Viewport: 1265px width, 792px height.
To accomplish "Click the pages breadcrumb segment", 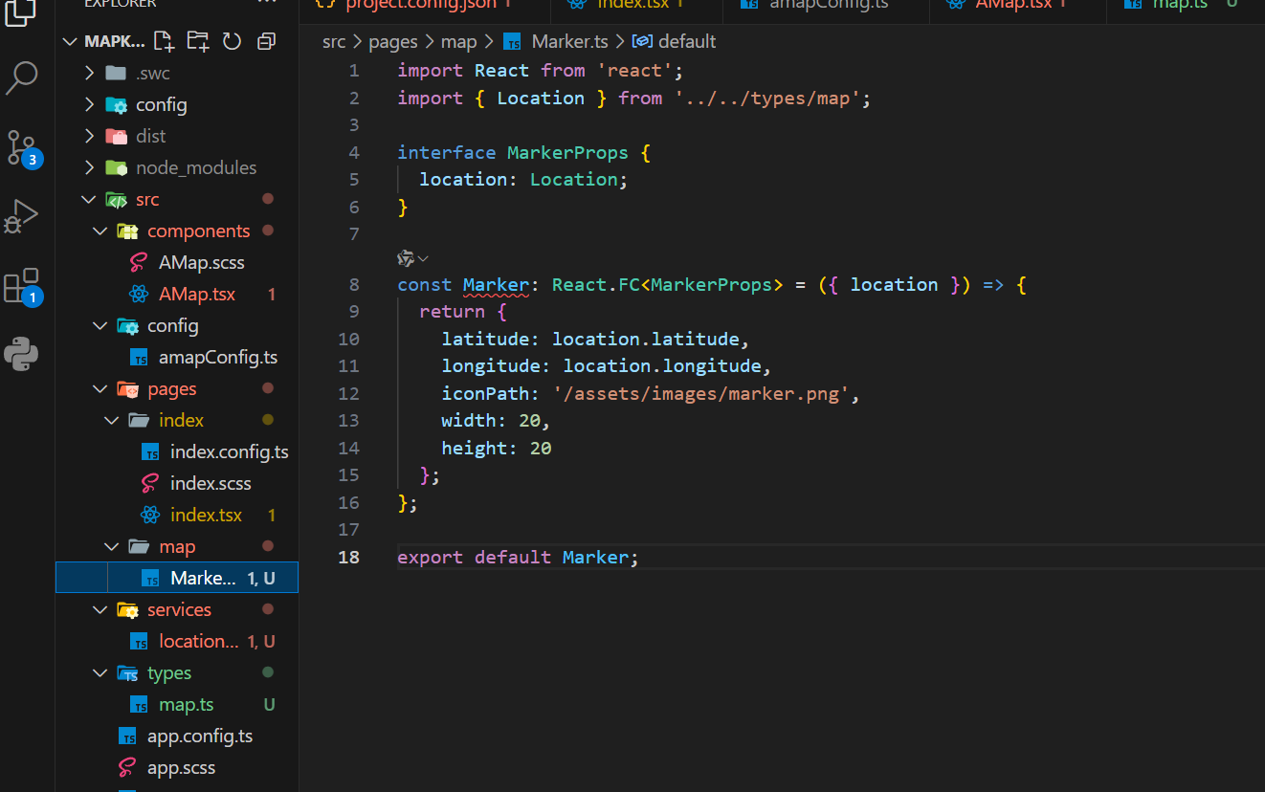I will pyautogui.click(x=392, y=41).
